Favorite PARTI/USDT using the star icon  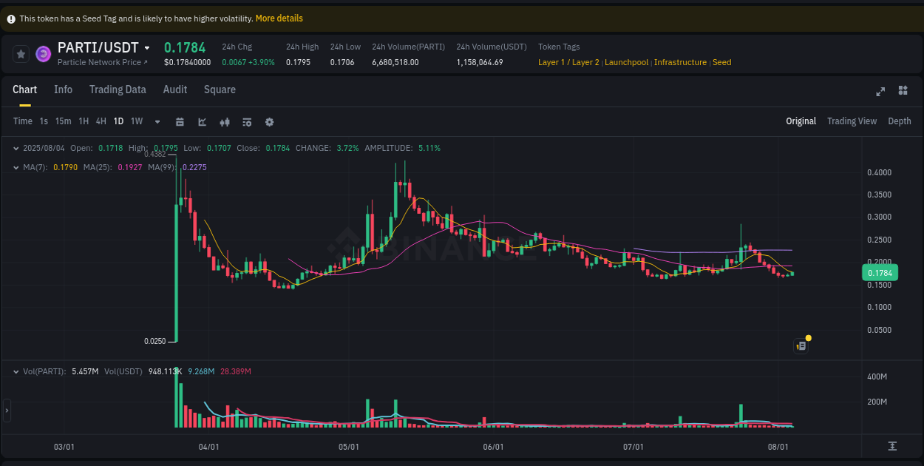21,53
